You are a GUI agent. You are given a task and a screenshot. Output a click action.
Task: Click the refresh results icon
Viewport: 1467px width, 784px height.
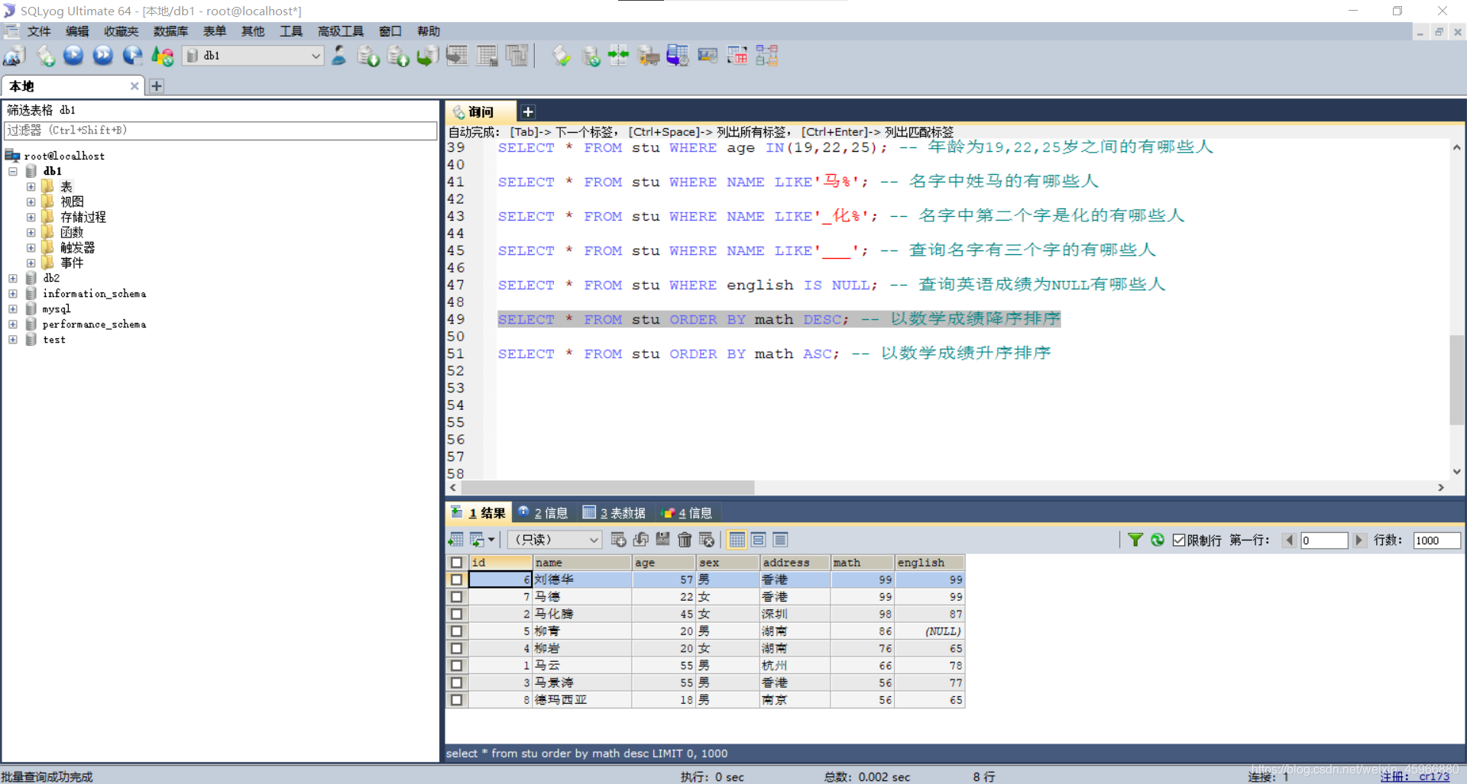[1158, 540]
